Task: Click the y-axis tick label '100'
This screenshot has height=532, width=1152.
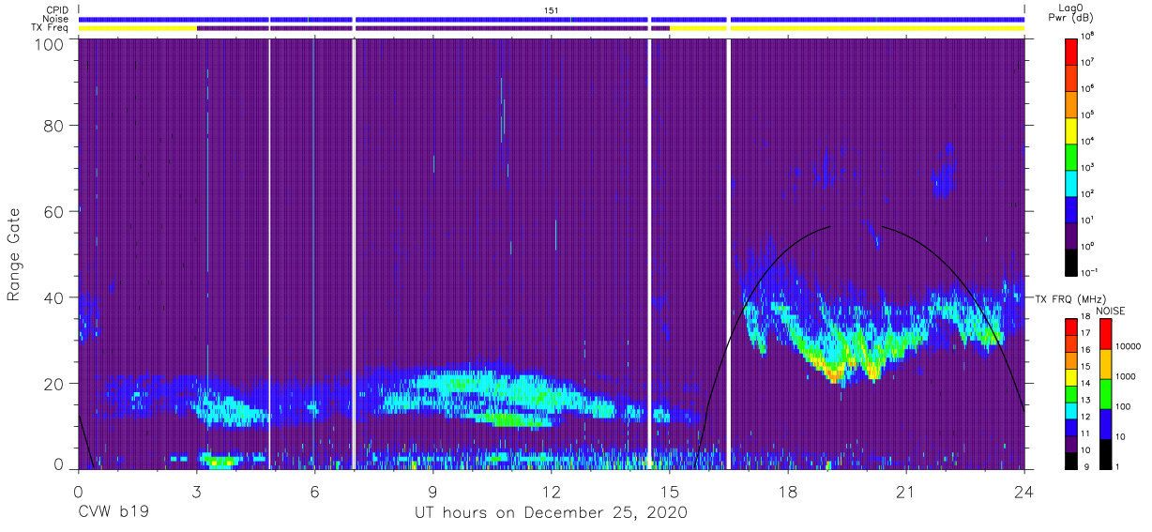Action: pos(48,44)
